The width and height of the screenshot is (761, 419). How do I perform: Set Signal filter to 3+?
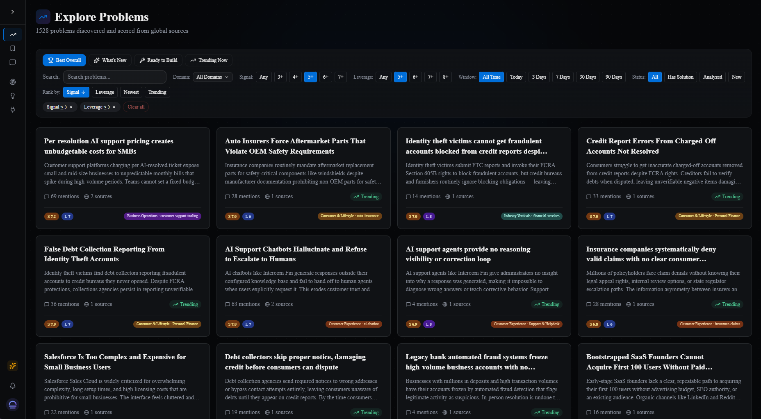point(280,77)
